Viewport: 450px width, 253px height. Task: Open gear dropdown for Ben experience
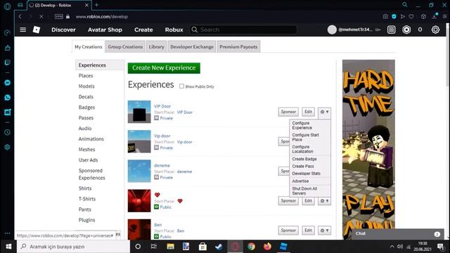(x=324, y=231)
